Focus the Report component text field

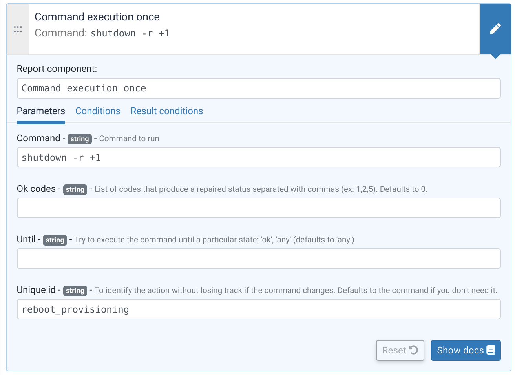click(x=258, y=88)
